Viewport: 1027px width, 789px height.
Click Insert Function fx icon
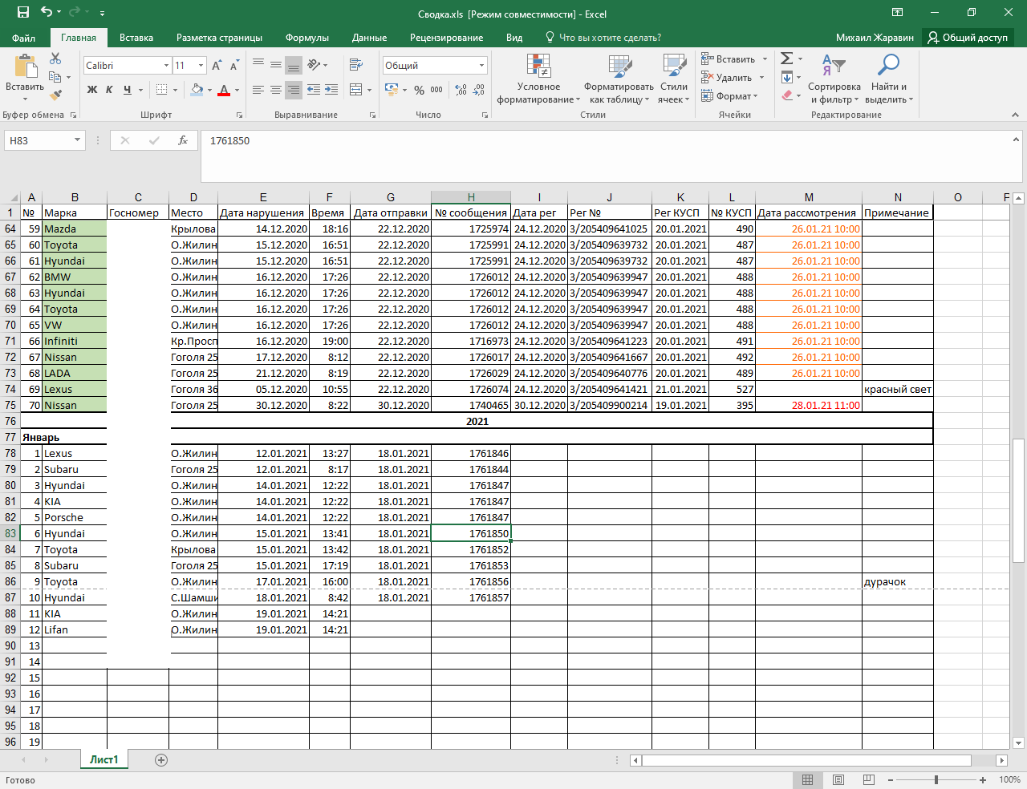pos(183,140)
